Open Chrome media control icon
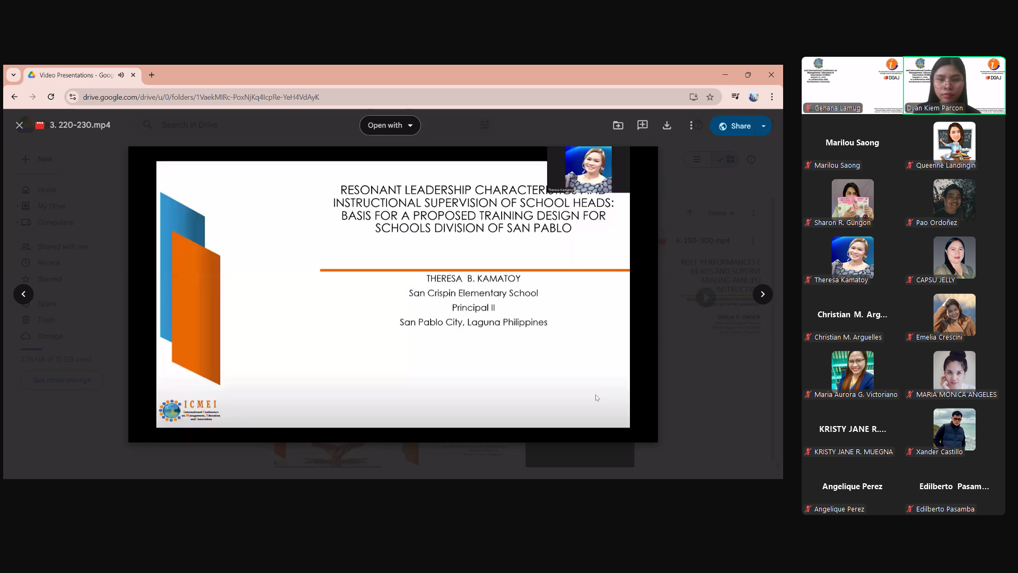 (735, 97)
